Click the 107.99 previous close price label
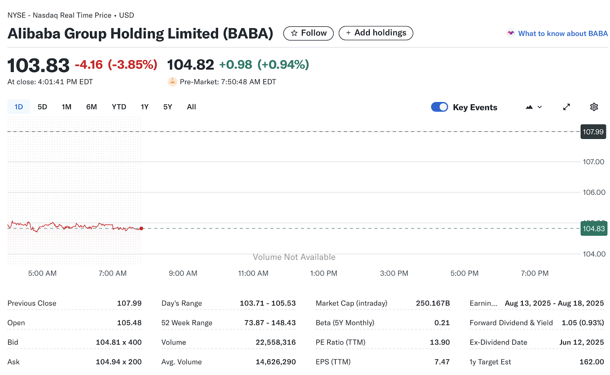 593,132
